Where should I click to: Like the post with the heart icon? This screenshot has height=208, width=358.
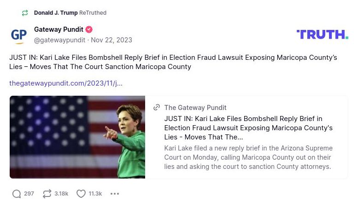(x=81, y=194)
